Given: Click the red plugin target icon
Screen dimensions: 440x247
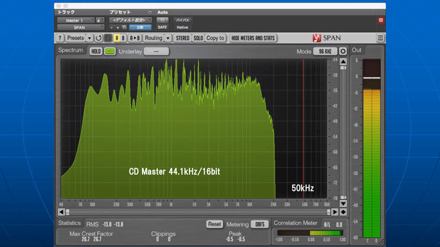Looking at the screenshot, I should tap(380, 20).
